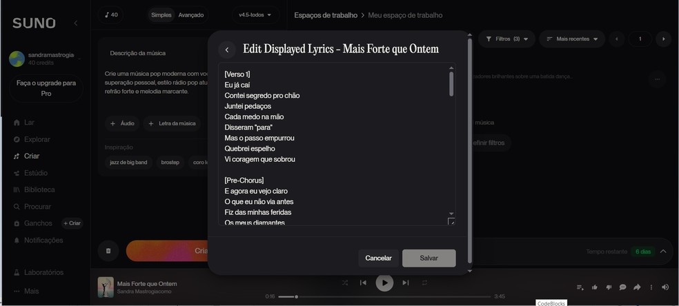The image size is (679, 306).
Task: Open the v4.5-todos version dropdown
Action: (x=255, y=14)
